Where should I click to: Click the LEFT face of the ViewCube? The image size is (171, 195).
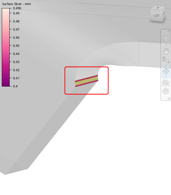coord(157,16)
